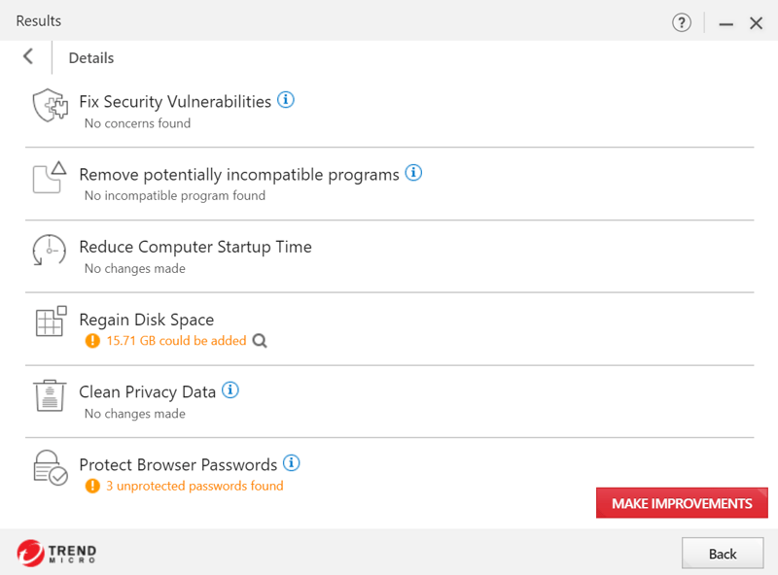Show info for Protect Browser Passwords
The width and height of the screenshot is (778, 575).
tap(291, 463)
